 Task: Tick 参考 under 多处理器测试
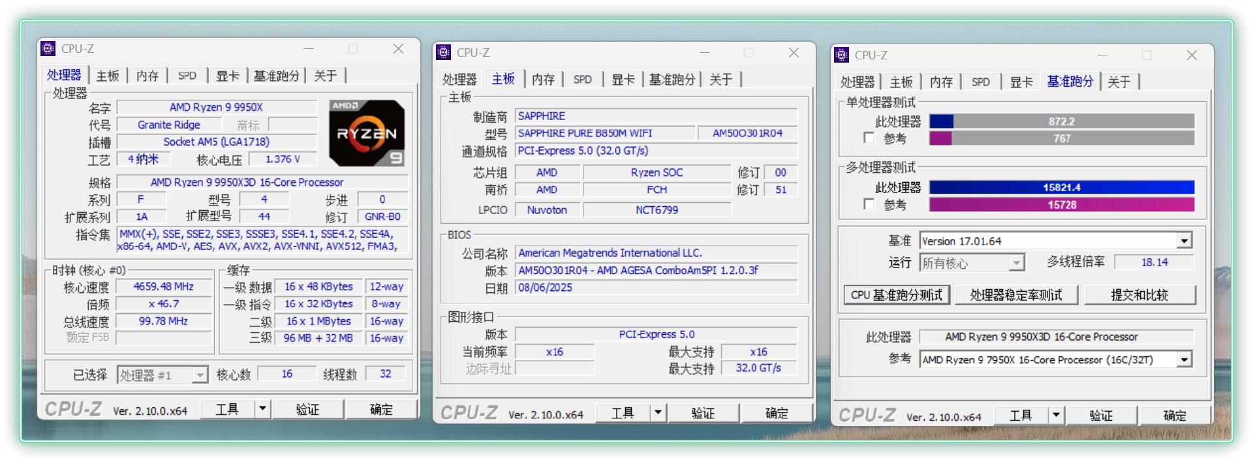point(869,204)
